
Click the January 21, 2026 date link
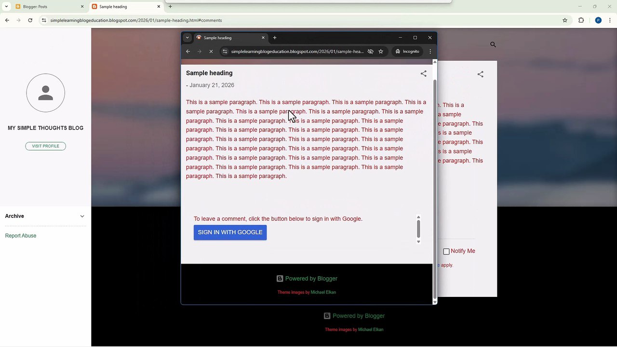(x=212, y=85)
